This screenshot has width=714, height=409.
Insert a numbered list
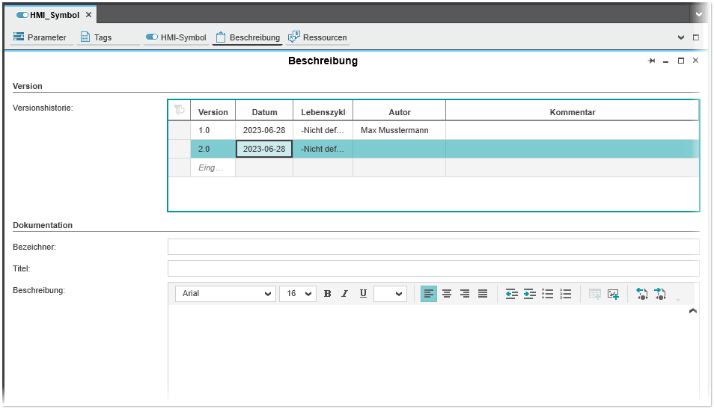566,294
